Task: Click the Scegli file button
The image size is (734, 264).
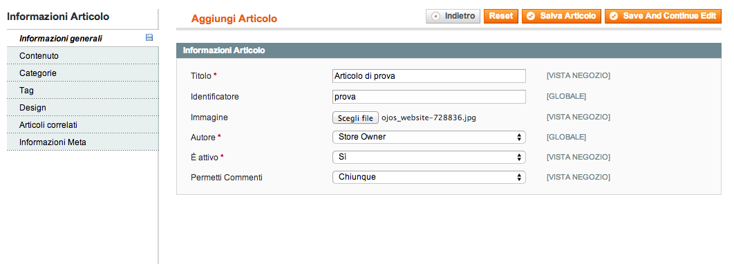Action: pyautogui.click(x=355, y=118)
